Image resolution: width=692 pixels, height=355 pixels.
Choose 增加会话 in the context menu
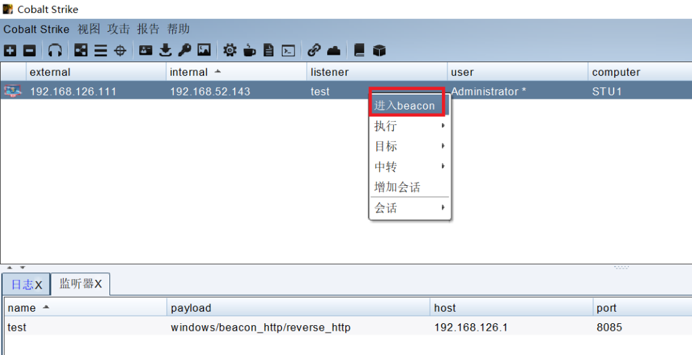(x=397, y=187)
